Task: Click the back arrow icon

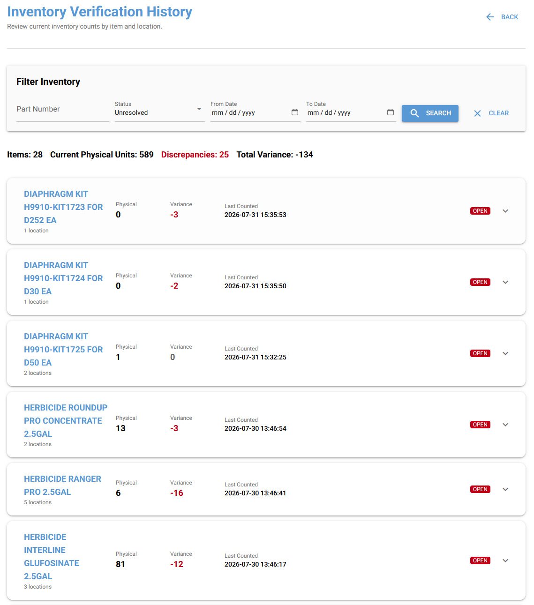Action: click(490, 17)
